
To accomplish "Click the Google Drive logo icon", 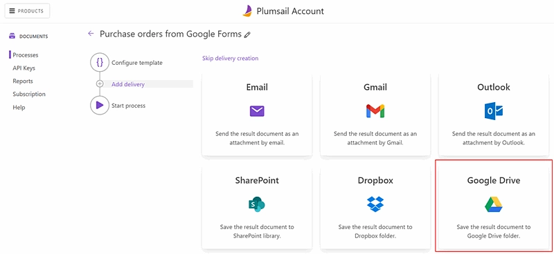I will pyautogui.click(x=494, y=205).
